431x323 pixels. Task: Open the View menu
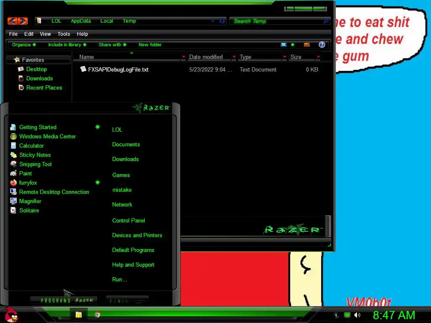[x=45, y=34]
